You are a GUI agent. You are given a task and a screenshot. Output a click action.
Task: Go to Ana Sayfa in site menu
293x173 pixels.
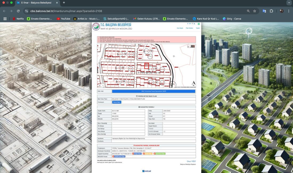pos(180,28)
